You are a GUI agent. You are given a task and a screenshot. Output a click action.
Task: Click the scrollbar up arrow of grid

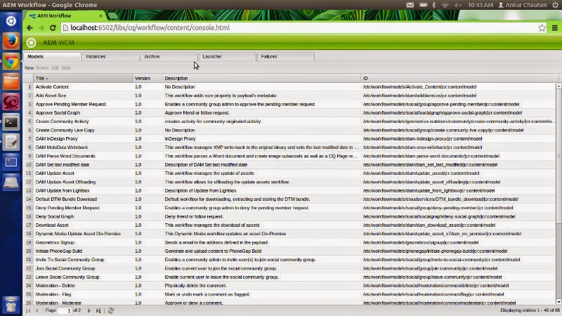coord(558,86)
